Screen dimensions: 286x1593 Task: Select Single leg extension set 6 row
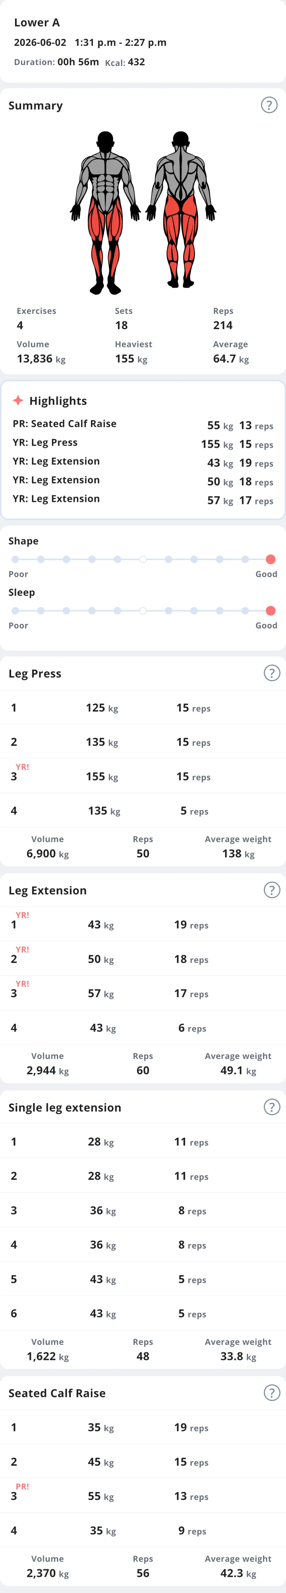pyautogui.click(x=143, y=1313)
